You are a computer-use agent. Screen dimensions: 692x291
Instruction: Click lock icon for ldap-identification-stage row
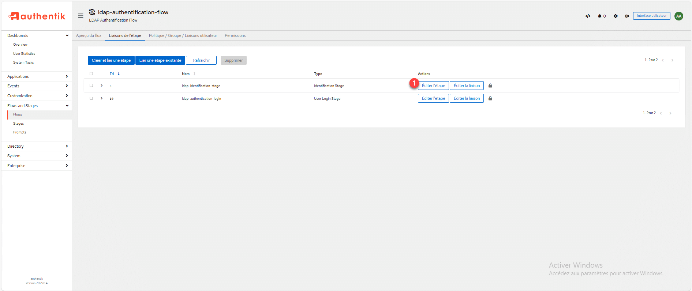[x=490, y=86]
